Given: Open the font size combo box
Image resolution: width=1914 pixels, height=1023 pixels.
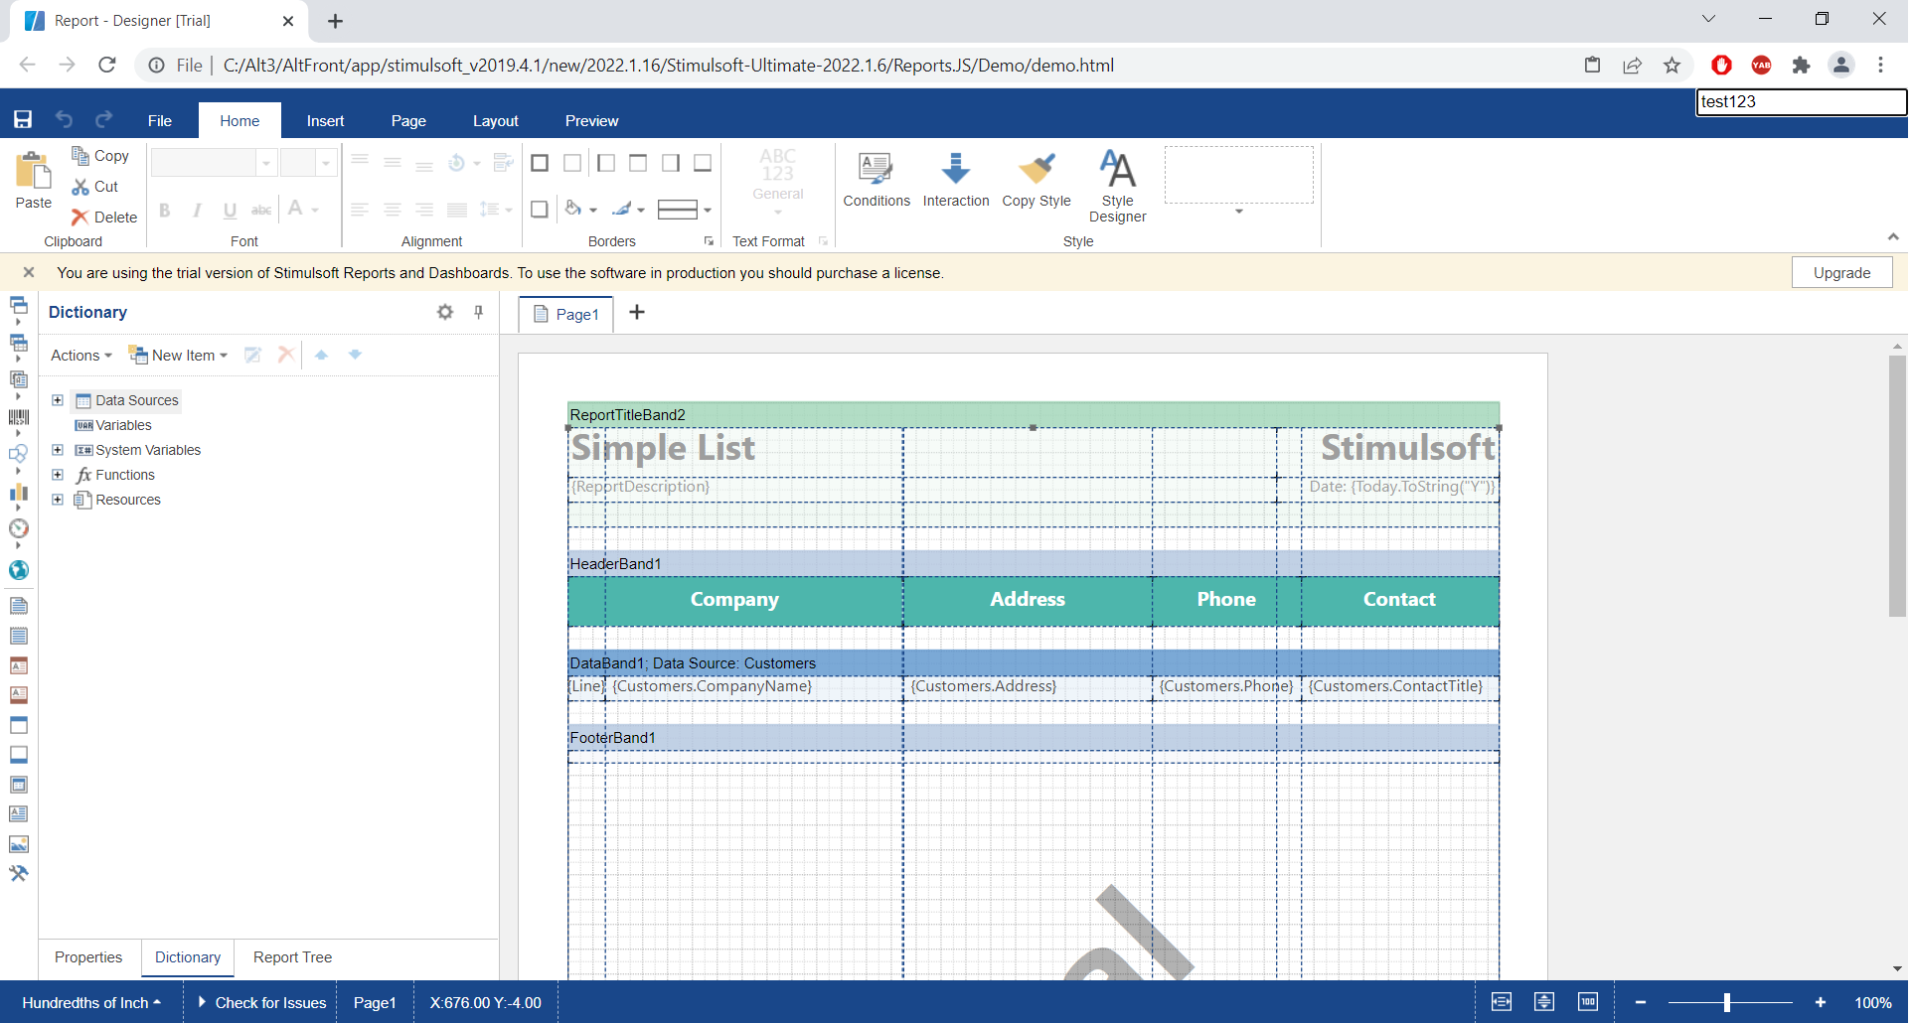Looking at the screenshot, I should 308,163.
